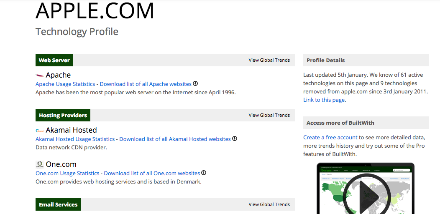Click the Profile Details panel header
Screen dimensions: 440x214
(366, 60)
